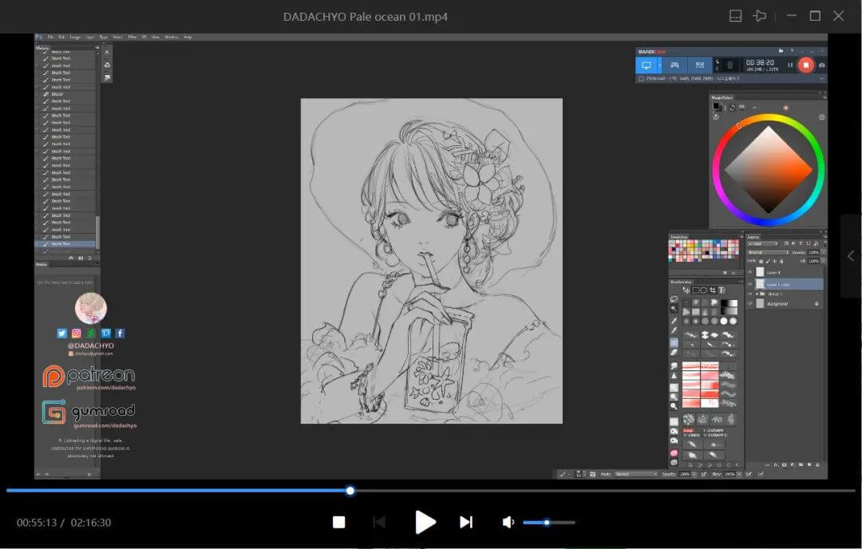Image resolution: width=862 pixels, height=549 pixels.
Task: Open gumroad.com/dadachyo link
Action: point(105,426)
